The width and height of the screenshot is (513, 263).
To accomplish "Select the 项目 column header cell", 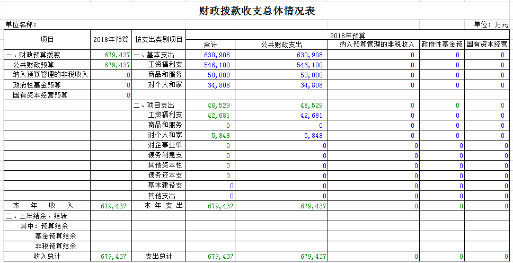I will (47, 40).
